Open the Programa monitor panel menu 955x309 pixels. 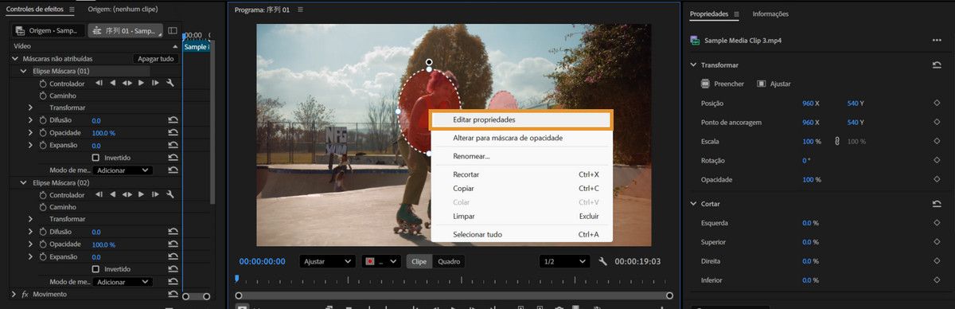[x=301, y=10]
